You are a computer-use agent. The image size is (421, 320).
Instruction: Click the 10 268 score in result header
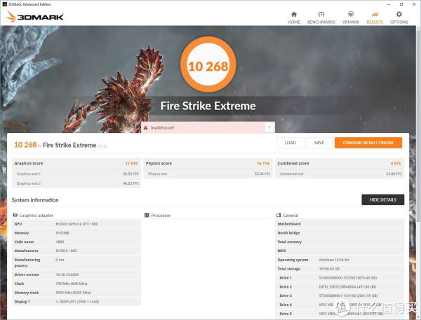pos(25,145)
